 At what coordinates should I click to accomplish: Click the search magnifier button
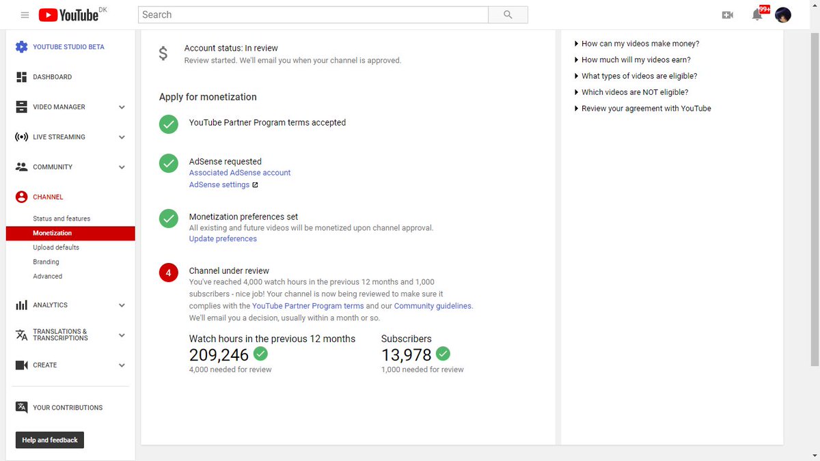pyautogui.click(x=508, y=15)
